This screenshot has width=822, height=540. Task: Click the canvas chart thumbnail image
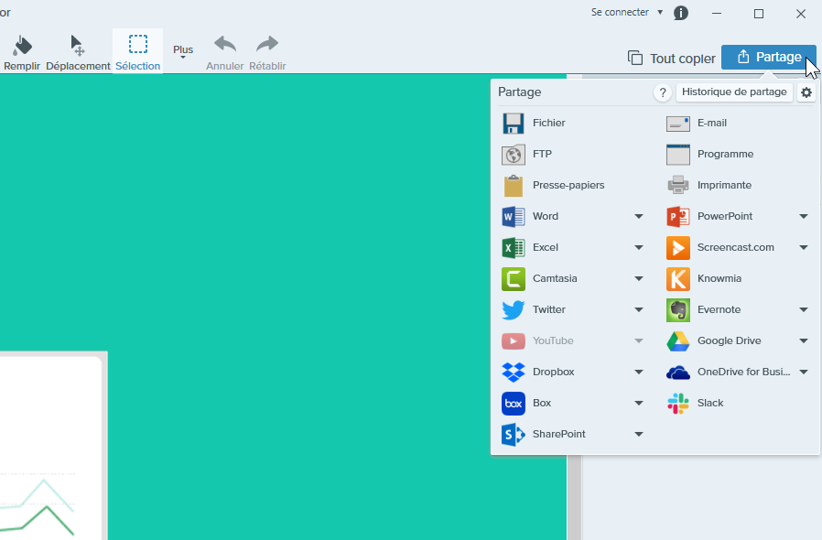pyautogui.click(x=51, y=447)
